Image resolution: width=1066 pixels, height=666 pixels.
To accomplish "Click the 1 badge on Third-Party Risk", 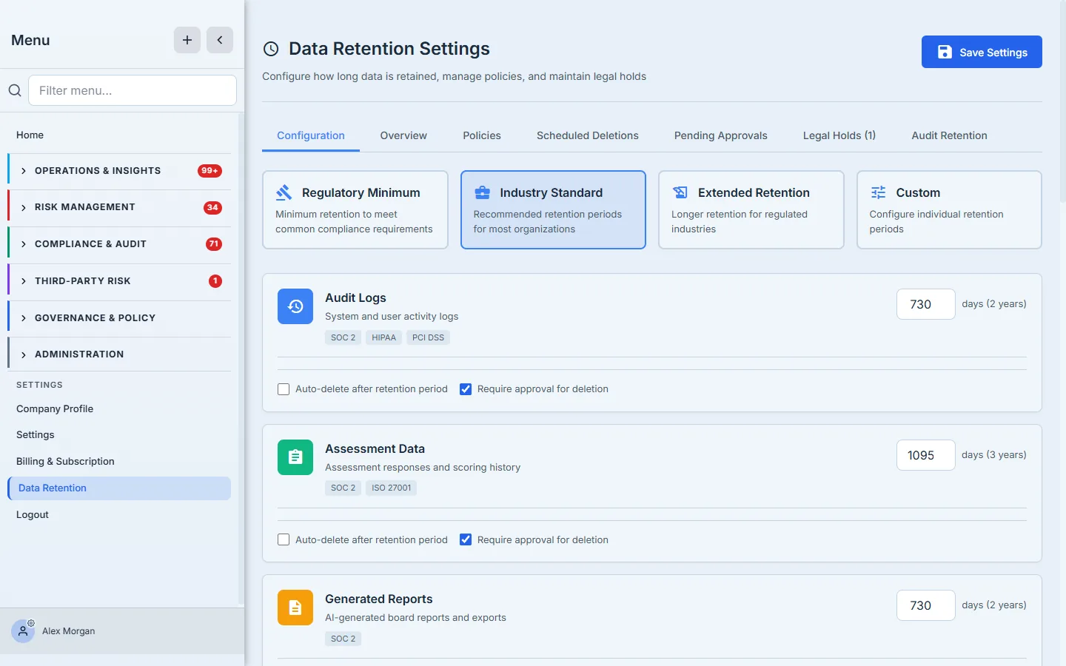I will (x=215, y=281).
